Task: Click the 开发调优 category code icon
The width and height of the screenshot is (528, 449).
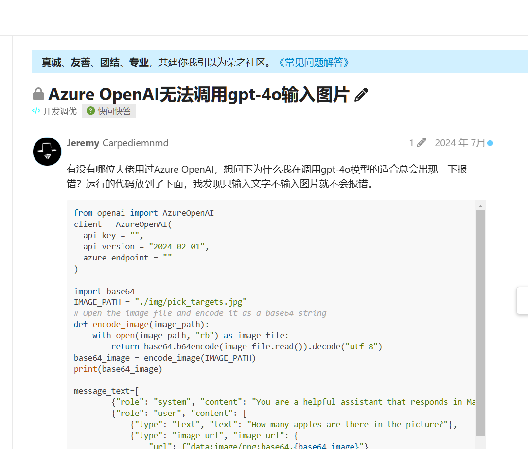Action: click(x=36, y=111)
